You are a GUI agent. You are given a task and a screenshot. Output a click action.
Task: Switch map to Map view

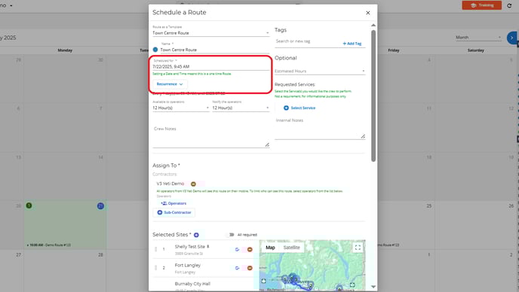click(270, 248)
